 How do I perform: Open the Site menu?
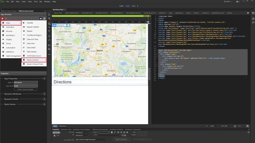click(x=41, y=1)
